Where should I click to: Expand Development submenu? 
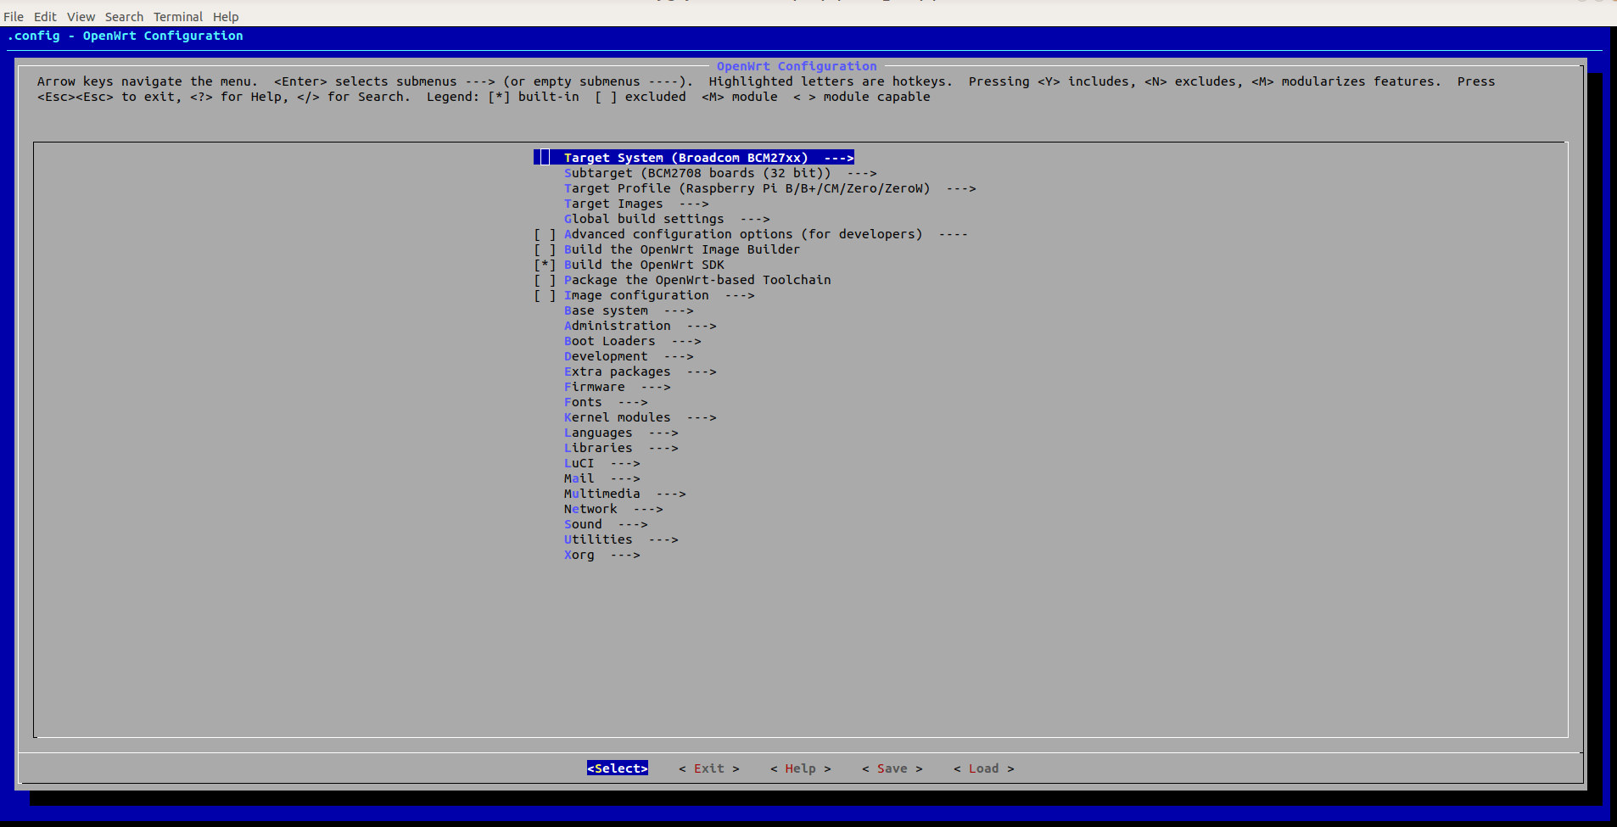[629, 356]
